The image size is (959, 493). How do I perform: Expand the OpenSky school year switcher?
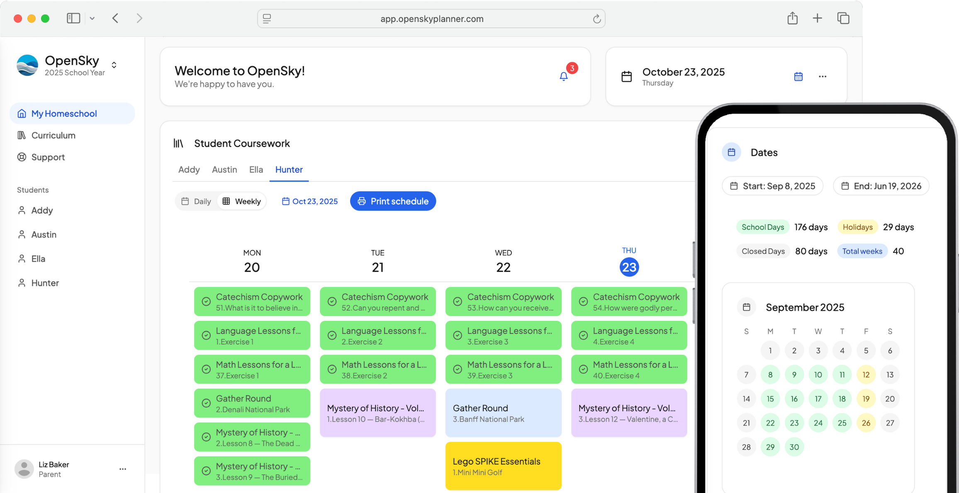tap(114, 65)
